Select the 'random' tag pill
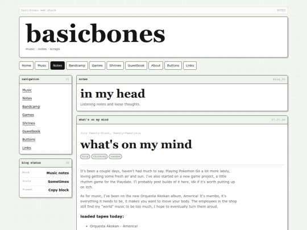307x230 pixels. (x=115, y=157)
